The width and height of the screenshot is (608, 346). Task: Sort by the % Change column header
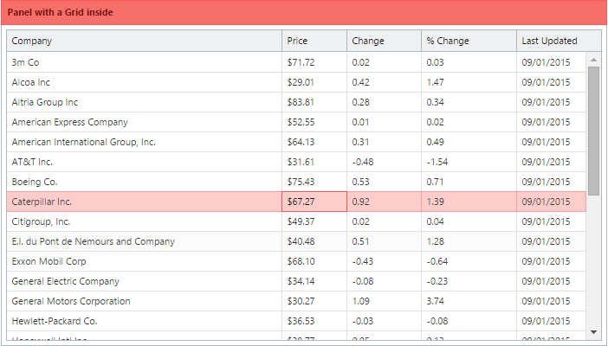[x=469, y=41]
